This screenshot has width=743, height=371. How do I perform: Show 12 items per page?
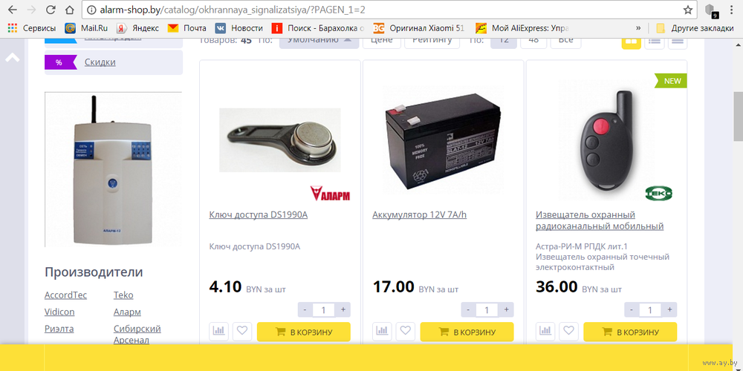504,41
